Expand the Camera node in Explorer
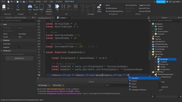 pyautogui.click(x=153, y=26)
